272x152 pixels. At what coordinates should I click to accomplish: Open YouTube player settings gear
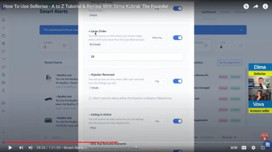click(254, 147)
